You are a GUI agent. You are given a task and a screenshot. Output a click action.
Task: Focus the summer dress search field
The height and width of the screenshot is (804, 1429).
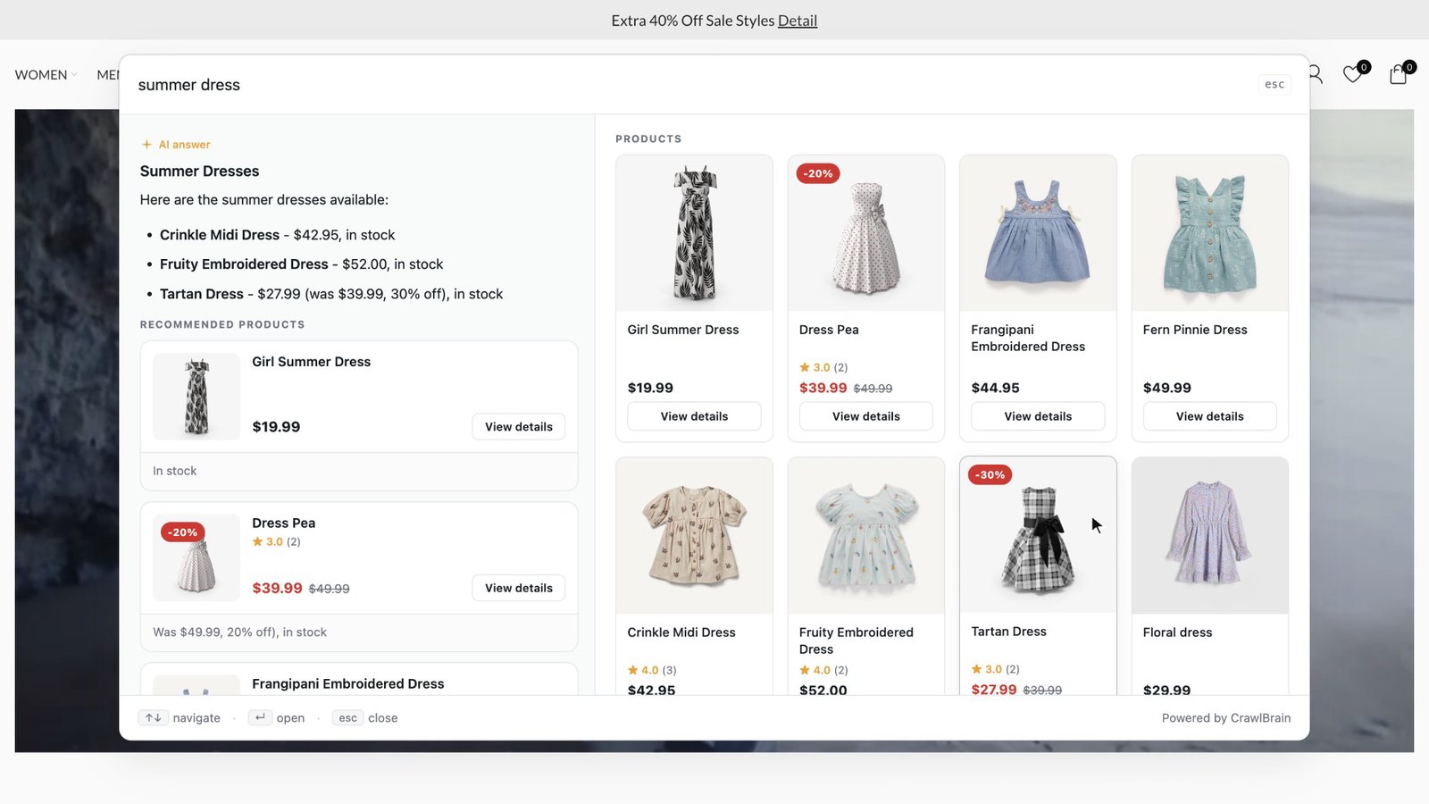(x=688, y=85)
